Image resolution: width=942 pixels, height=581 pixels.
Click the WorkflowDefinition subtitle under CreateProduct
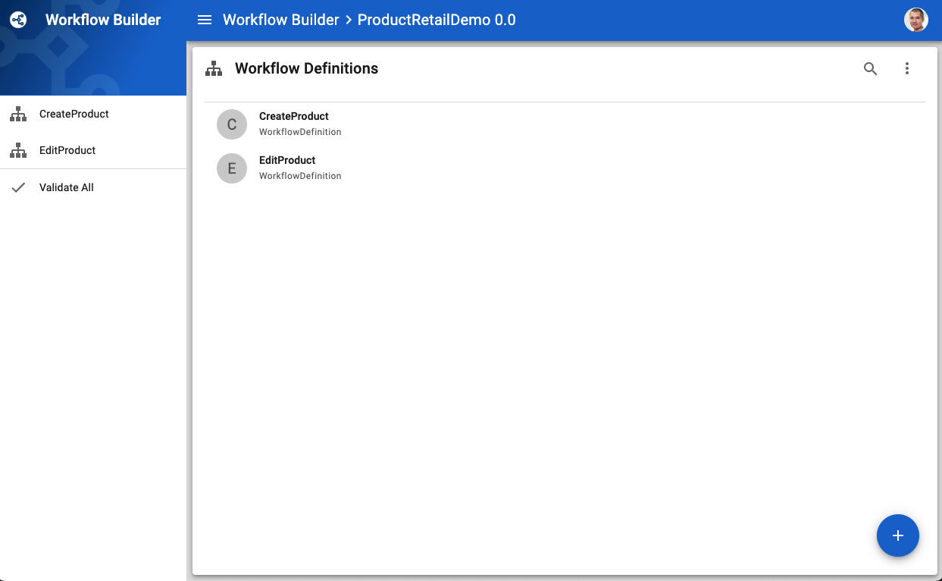click(x=300, y=131)
